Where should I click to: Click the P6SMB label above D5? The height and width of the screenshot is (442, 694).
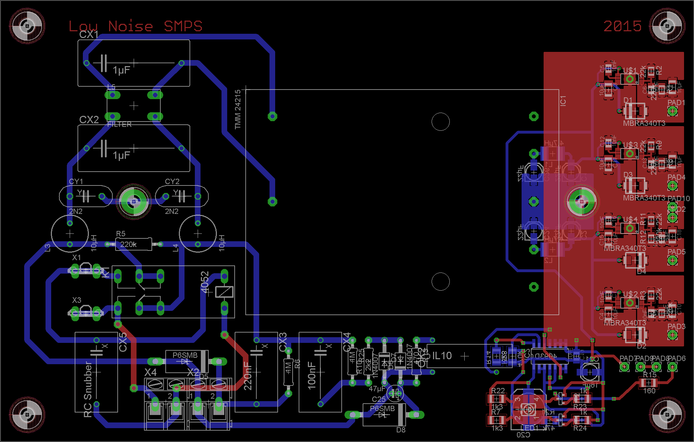click(185, 355)
